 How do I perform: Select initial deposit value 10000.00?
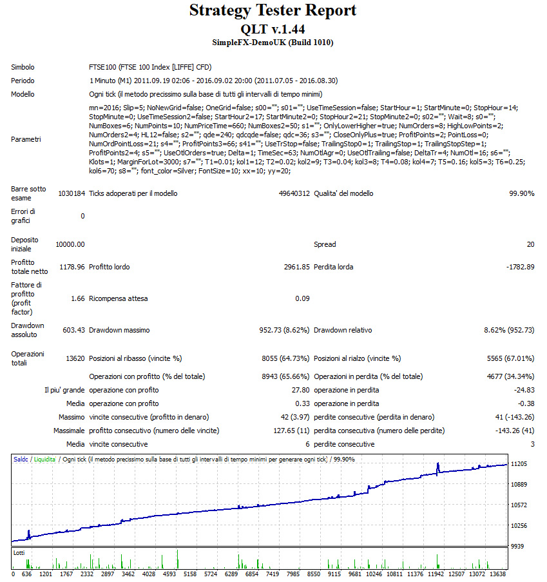click(70, 244)
